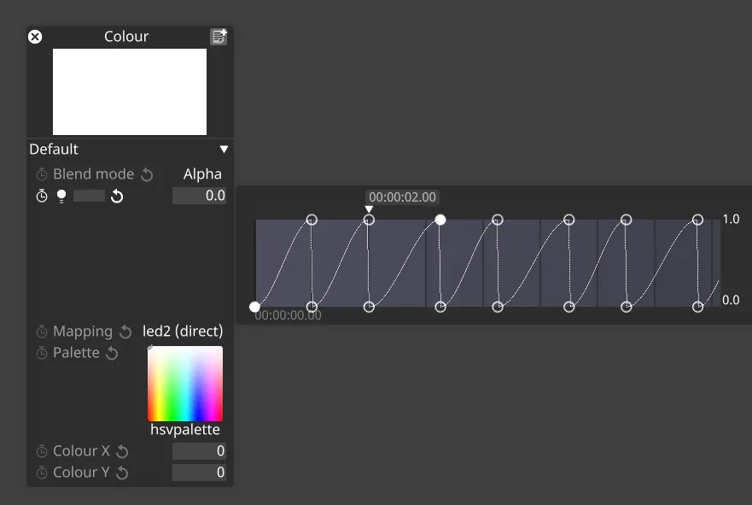752x505 pixels.
Task: Click the stopwatch icon beside Blend mode
Action: (x=40, y=173)
